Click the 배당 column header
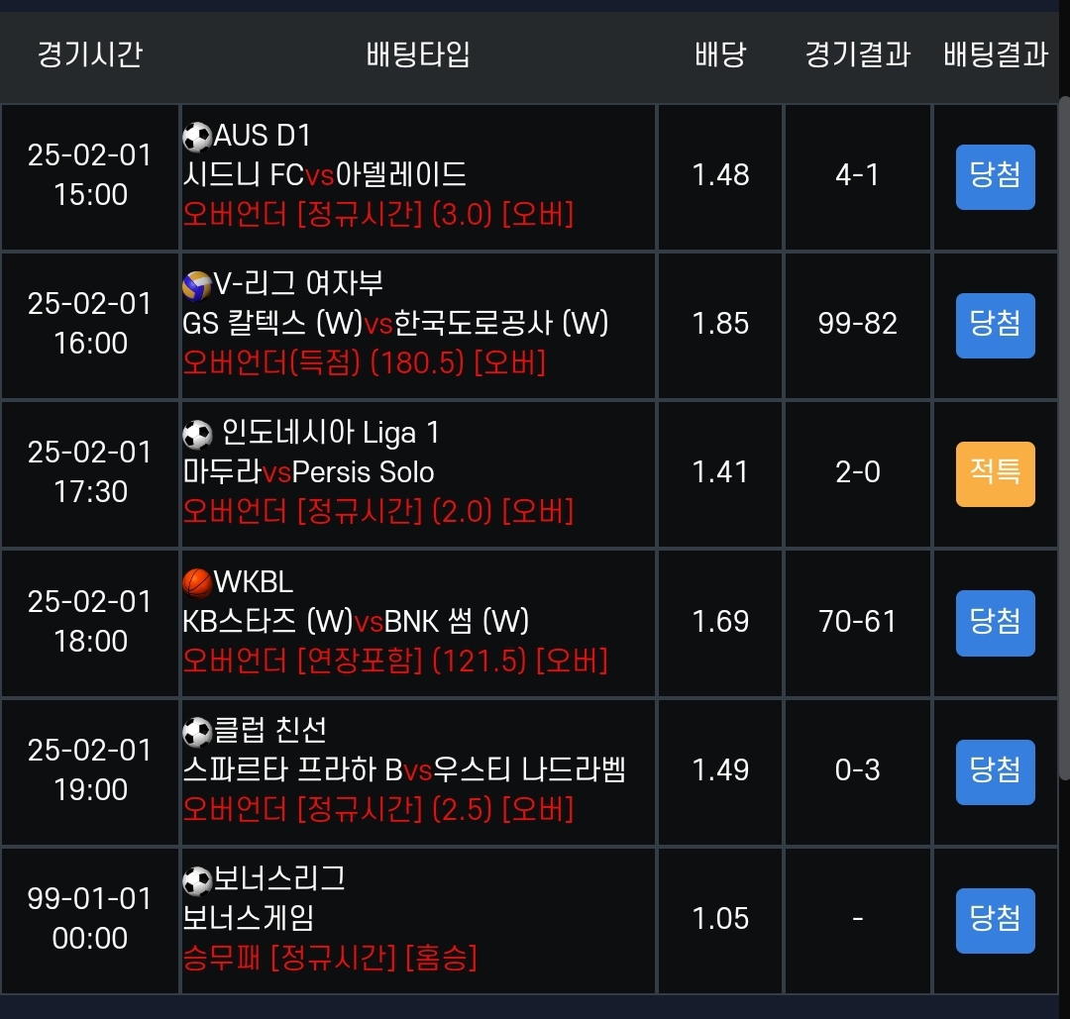 (x=720, y=54)
